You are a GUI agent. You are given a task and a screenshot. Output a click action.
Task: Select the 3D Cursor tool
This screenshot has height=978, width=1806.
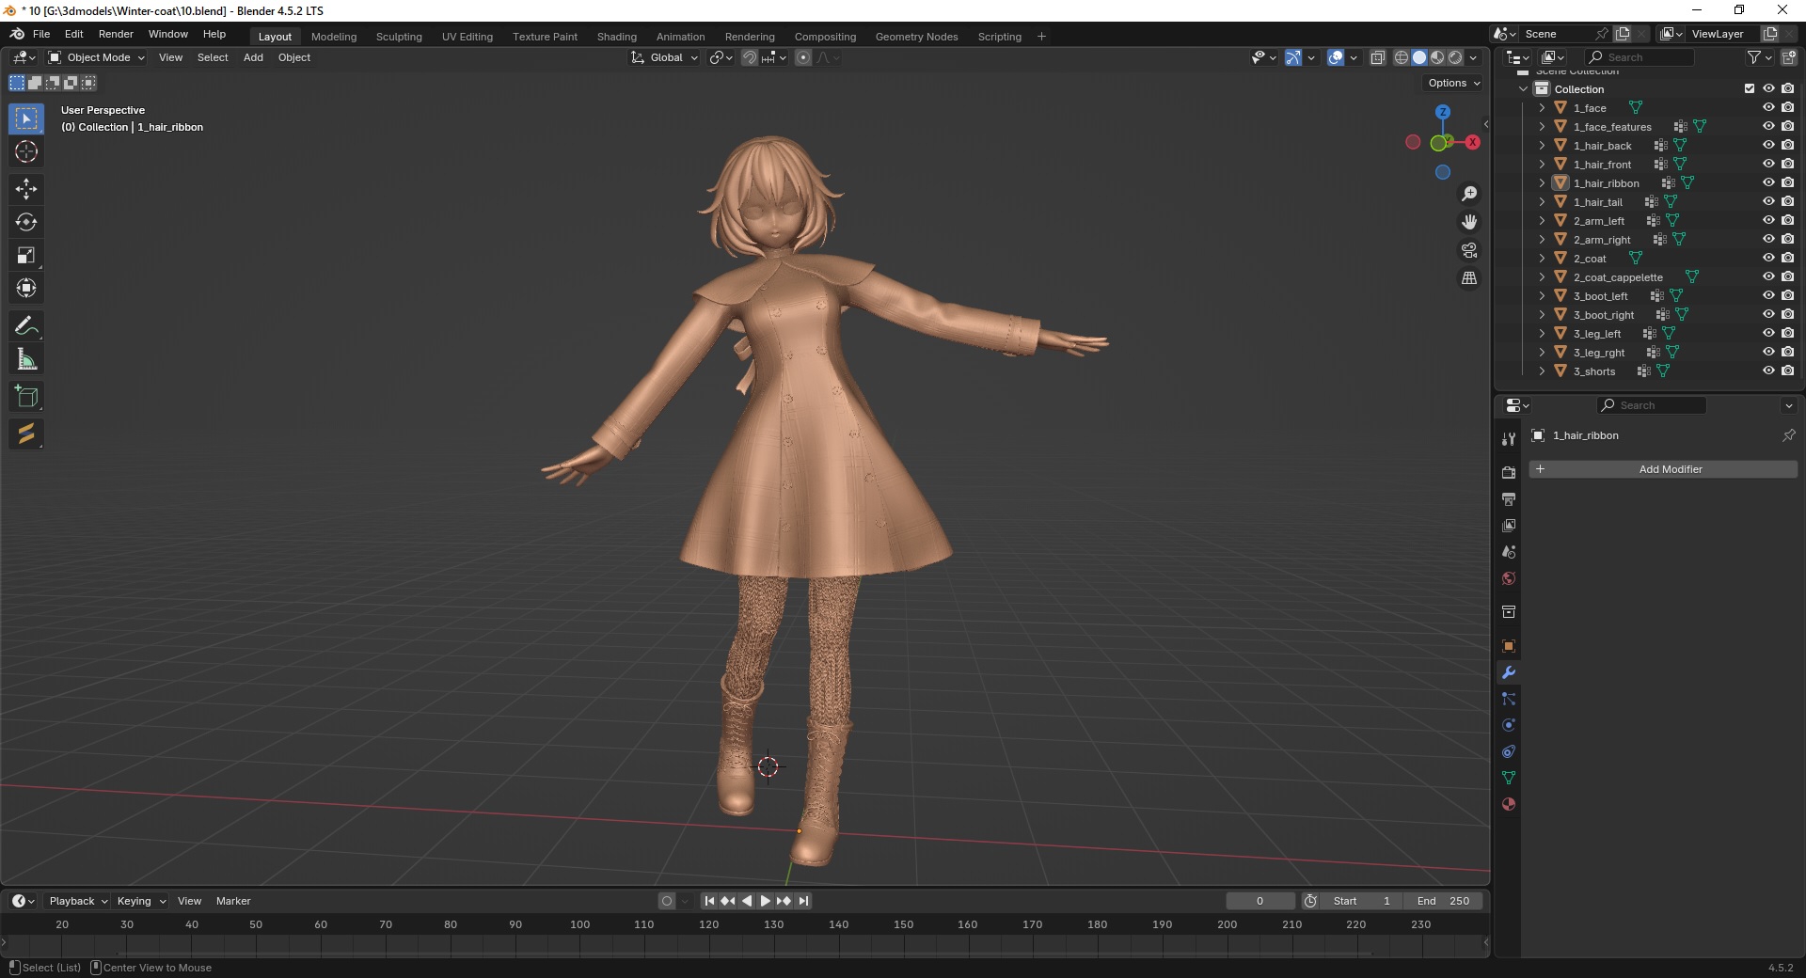point(26,151)
